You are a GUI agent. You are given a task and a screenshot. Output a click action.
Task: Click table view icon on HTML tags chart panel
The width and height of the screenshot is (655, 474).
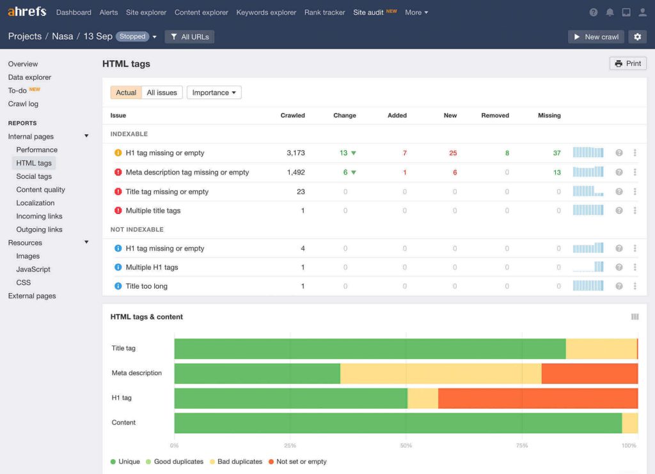pos(635,317)
